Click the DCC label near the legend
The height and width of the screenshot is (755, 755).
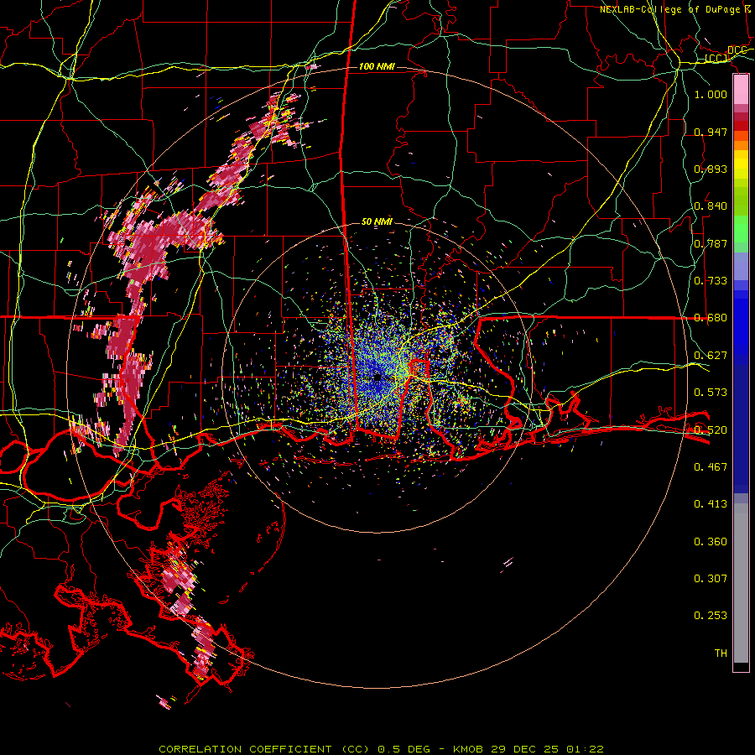click(x=737, y=50)
